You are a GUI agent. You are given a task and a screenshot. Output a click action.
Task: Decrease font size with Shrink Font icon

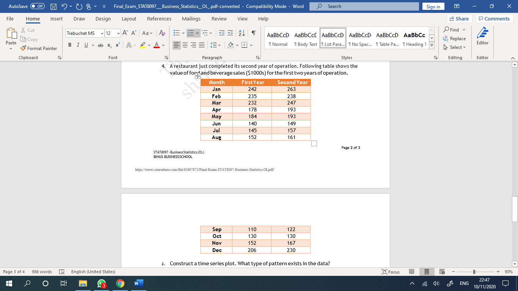pos(133,33)
